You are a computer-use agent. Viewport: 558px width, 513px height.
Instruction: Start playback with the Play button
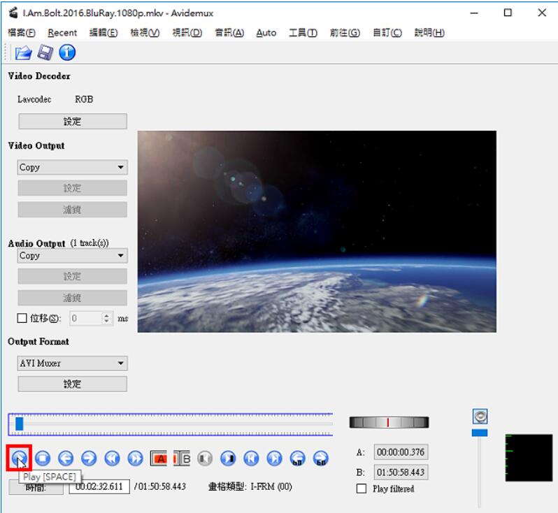coord(19,458)
